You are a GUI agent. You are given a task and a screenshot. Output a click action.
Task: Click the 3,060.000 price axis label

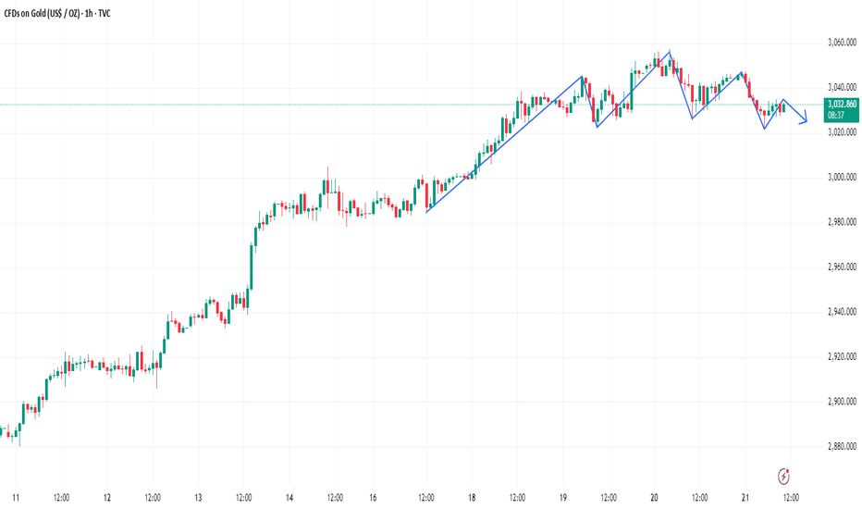(843, 42)
